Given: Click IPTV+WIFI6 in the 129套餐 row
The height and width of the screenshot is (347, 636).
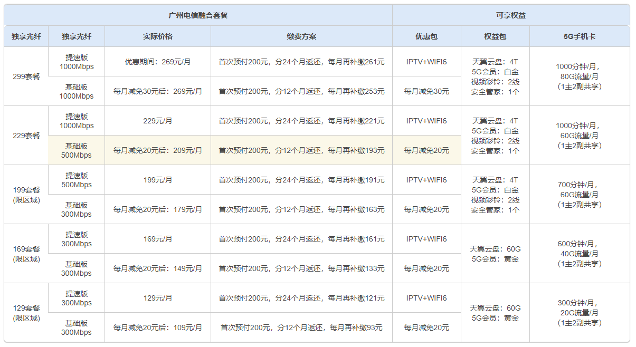Looking at the screenshot, I should (x=426, y=298).
